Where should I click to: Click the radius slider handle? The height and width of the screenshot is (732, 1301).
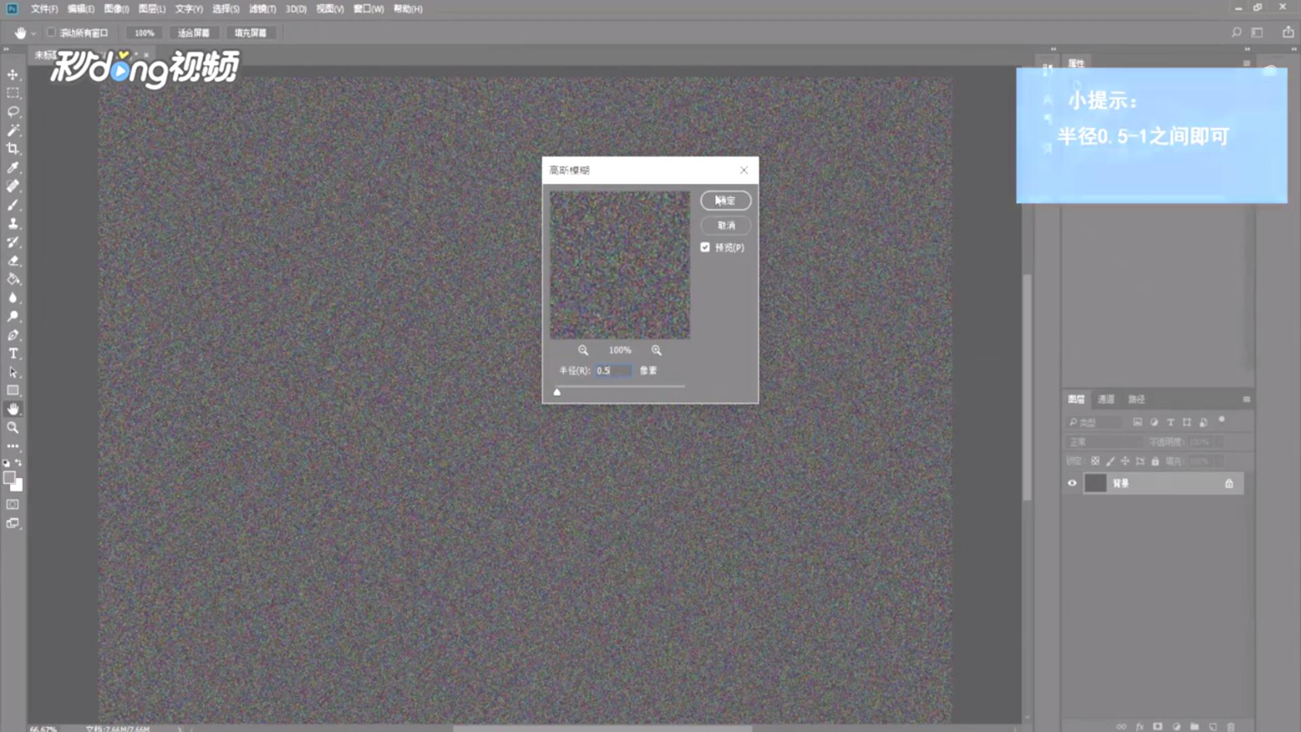[x=557, y=392]
